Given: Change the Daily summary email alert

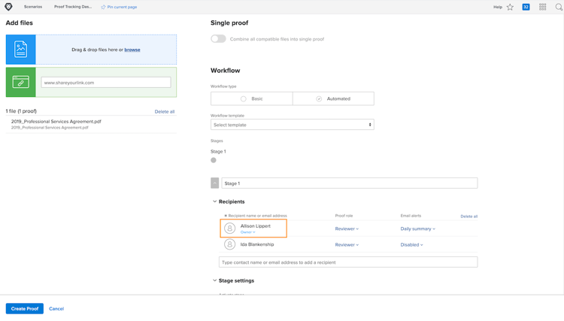Looking at the screenshot, I should pyautogui.click(x=417, y=229).
